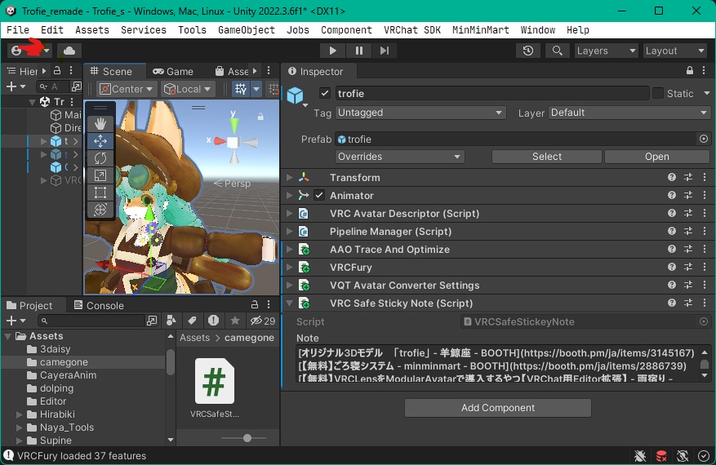716x465 pixels.
Task: Toggle the Static checkbox
Action: click(658, 93)
